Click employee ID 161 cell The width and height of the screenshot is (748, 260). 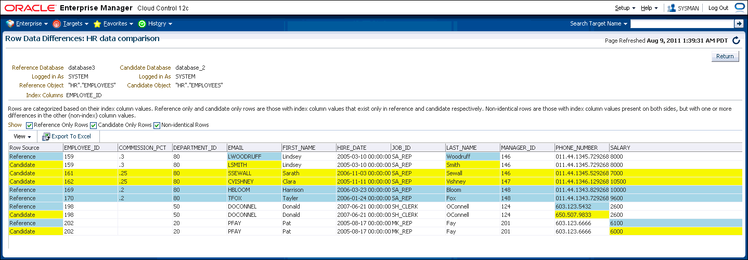point(91,173)
